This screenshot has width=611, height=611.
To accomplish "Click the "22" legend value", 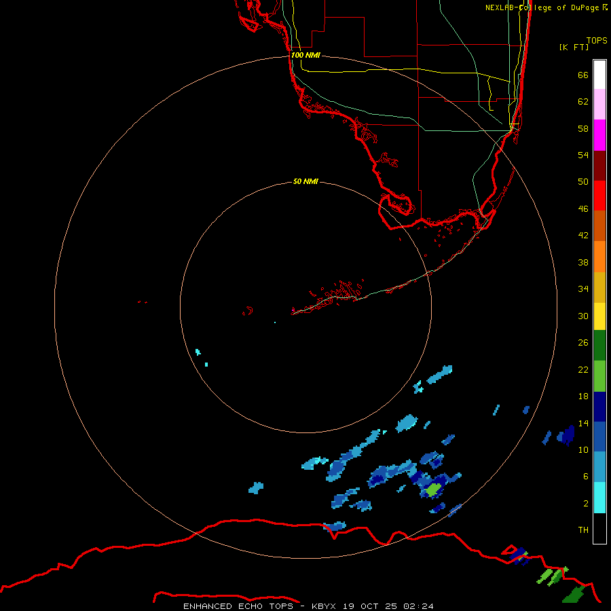I will tap(583, 369).
